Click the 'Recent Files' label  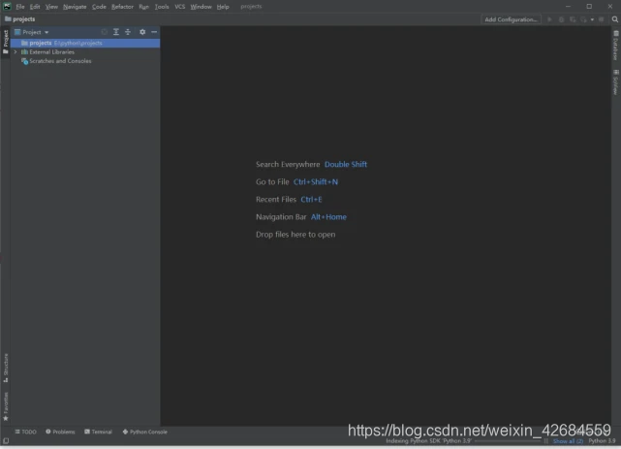click(x=276, y=200)
